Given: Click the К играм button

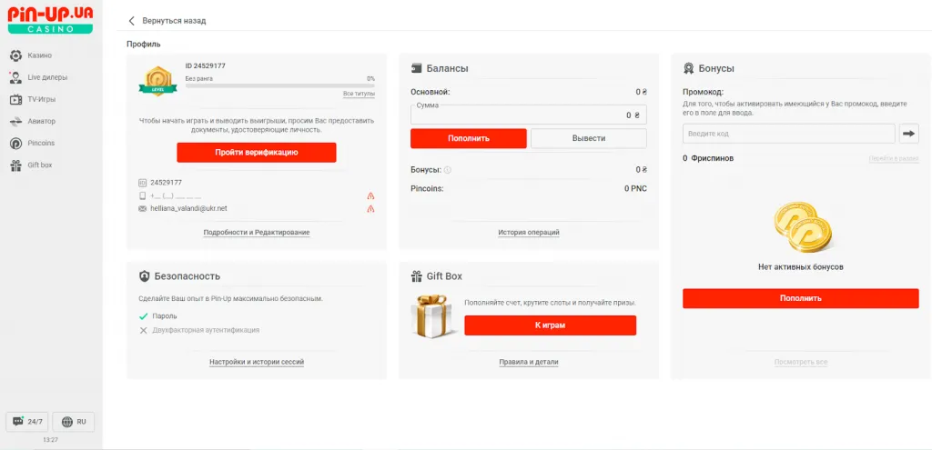Looking at the screenshot, I should pos(551,325).
